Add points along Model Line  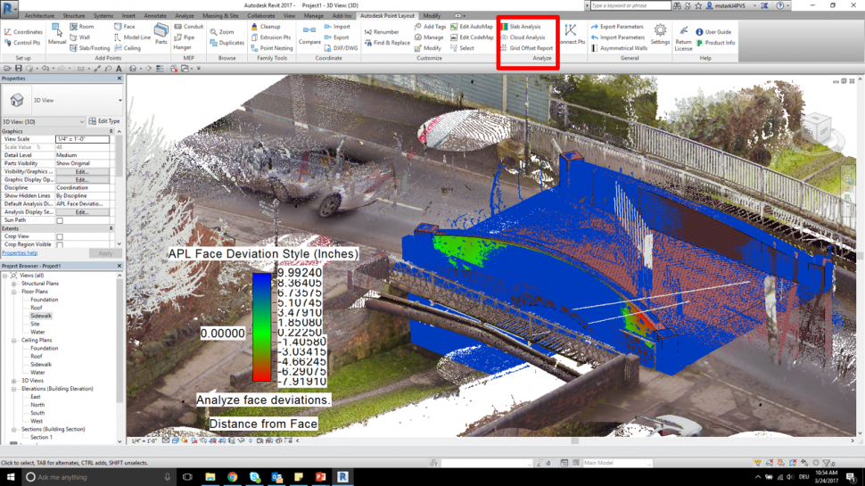[132, 37]
